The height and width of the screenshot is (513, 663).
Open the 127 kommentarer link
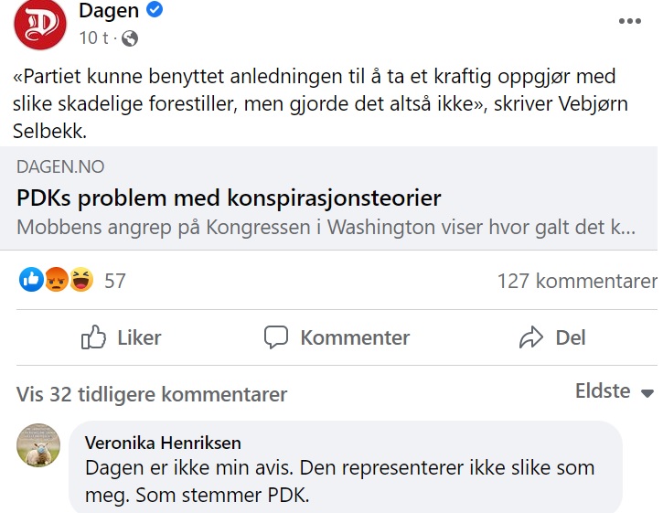(x=577, y=281)
